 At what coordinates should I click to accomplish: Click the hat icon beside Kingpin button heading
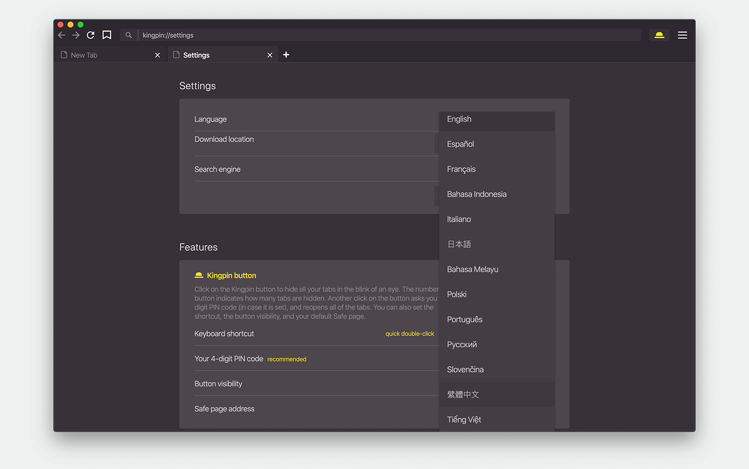[199, 276]
